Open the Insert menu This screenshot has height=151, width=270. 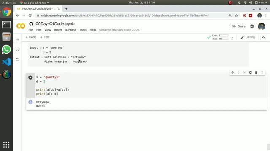coord(58,30)
